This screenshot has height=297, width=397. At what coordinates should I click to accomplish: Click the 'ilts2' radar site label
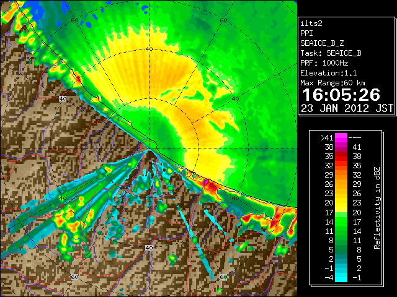[311, 24]
